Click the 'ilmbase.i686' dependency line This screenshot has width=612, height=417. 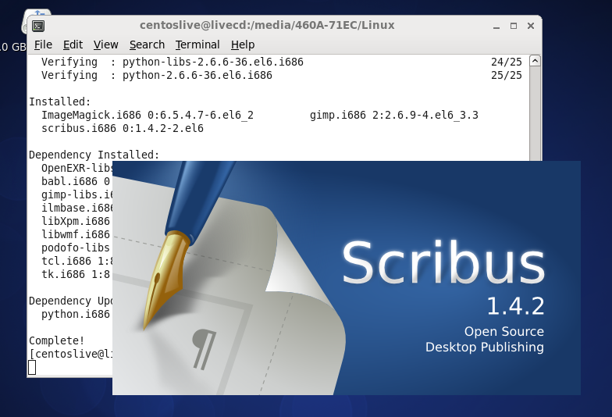(x=76, y=208)
